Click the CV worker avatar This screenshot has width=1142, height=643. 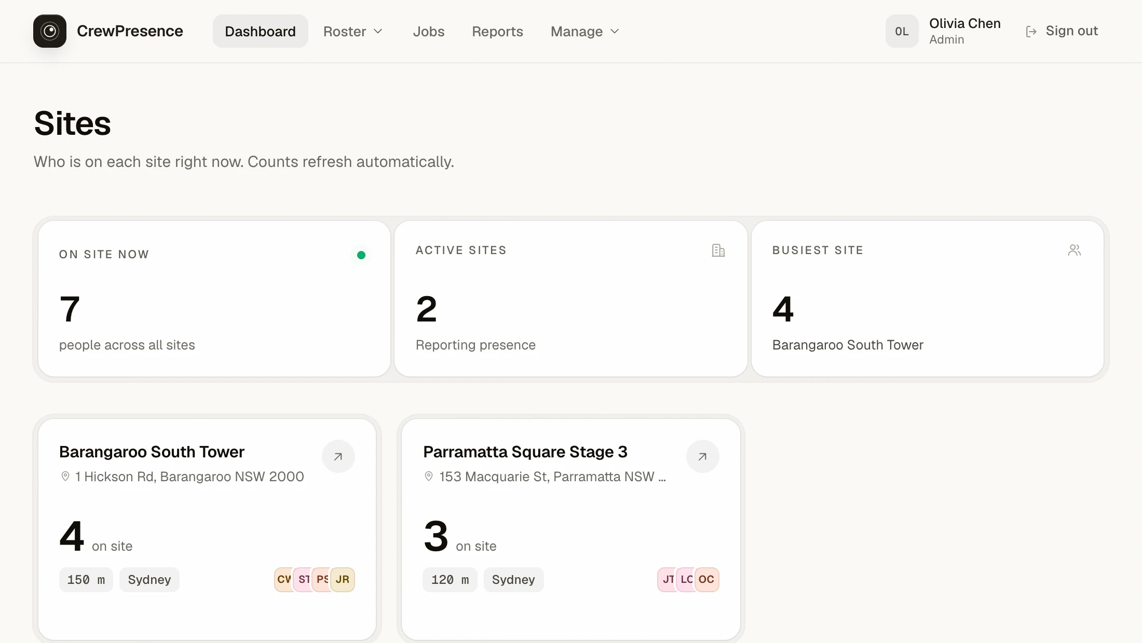pos(283,579)
